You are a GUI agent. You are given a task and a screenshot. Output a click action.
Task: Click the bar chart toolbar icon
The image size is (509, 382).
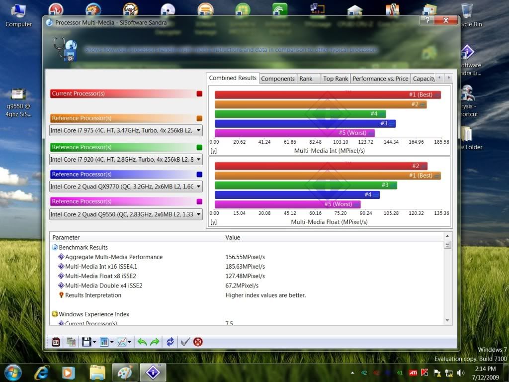click(x=104, y=342)
